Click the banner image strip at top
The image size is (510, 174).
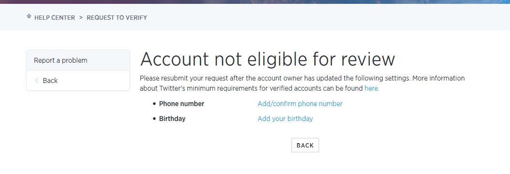pos(255,2)
